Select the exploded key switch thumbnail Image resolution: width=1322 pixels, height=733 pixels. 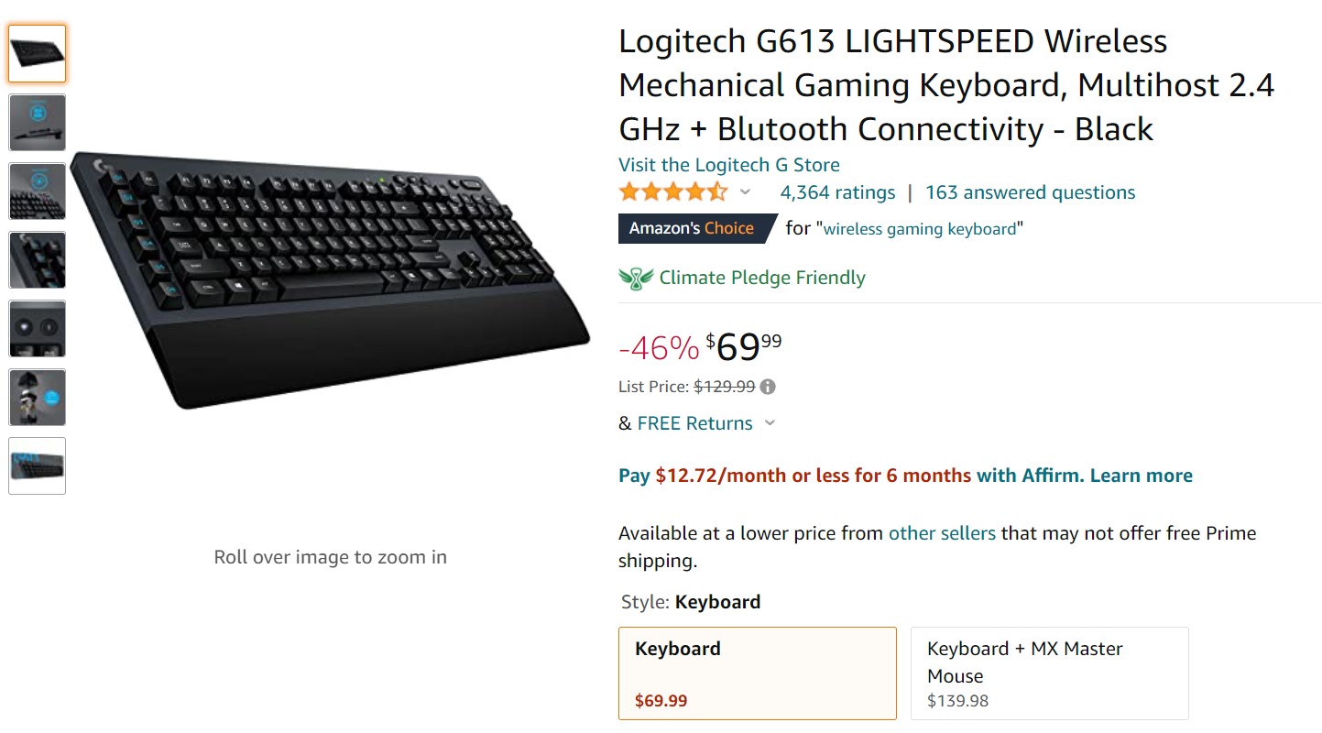(x=38, y=398)
